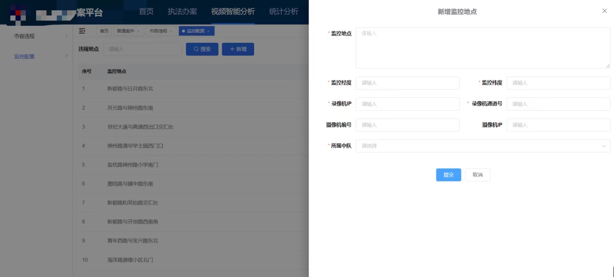Close the 普通案件 breadcrumb tab x
The image size is (614, 277).
(138, 31)
